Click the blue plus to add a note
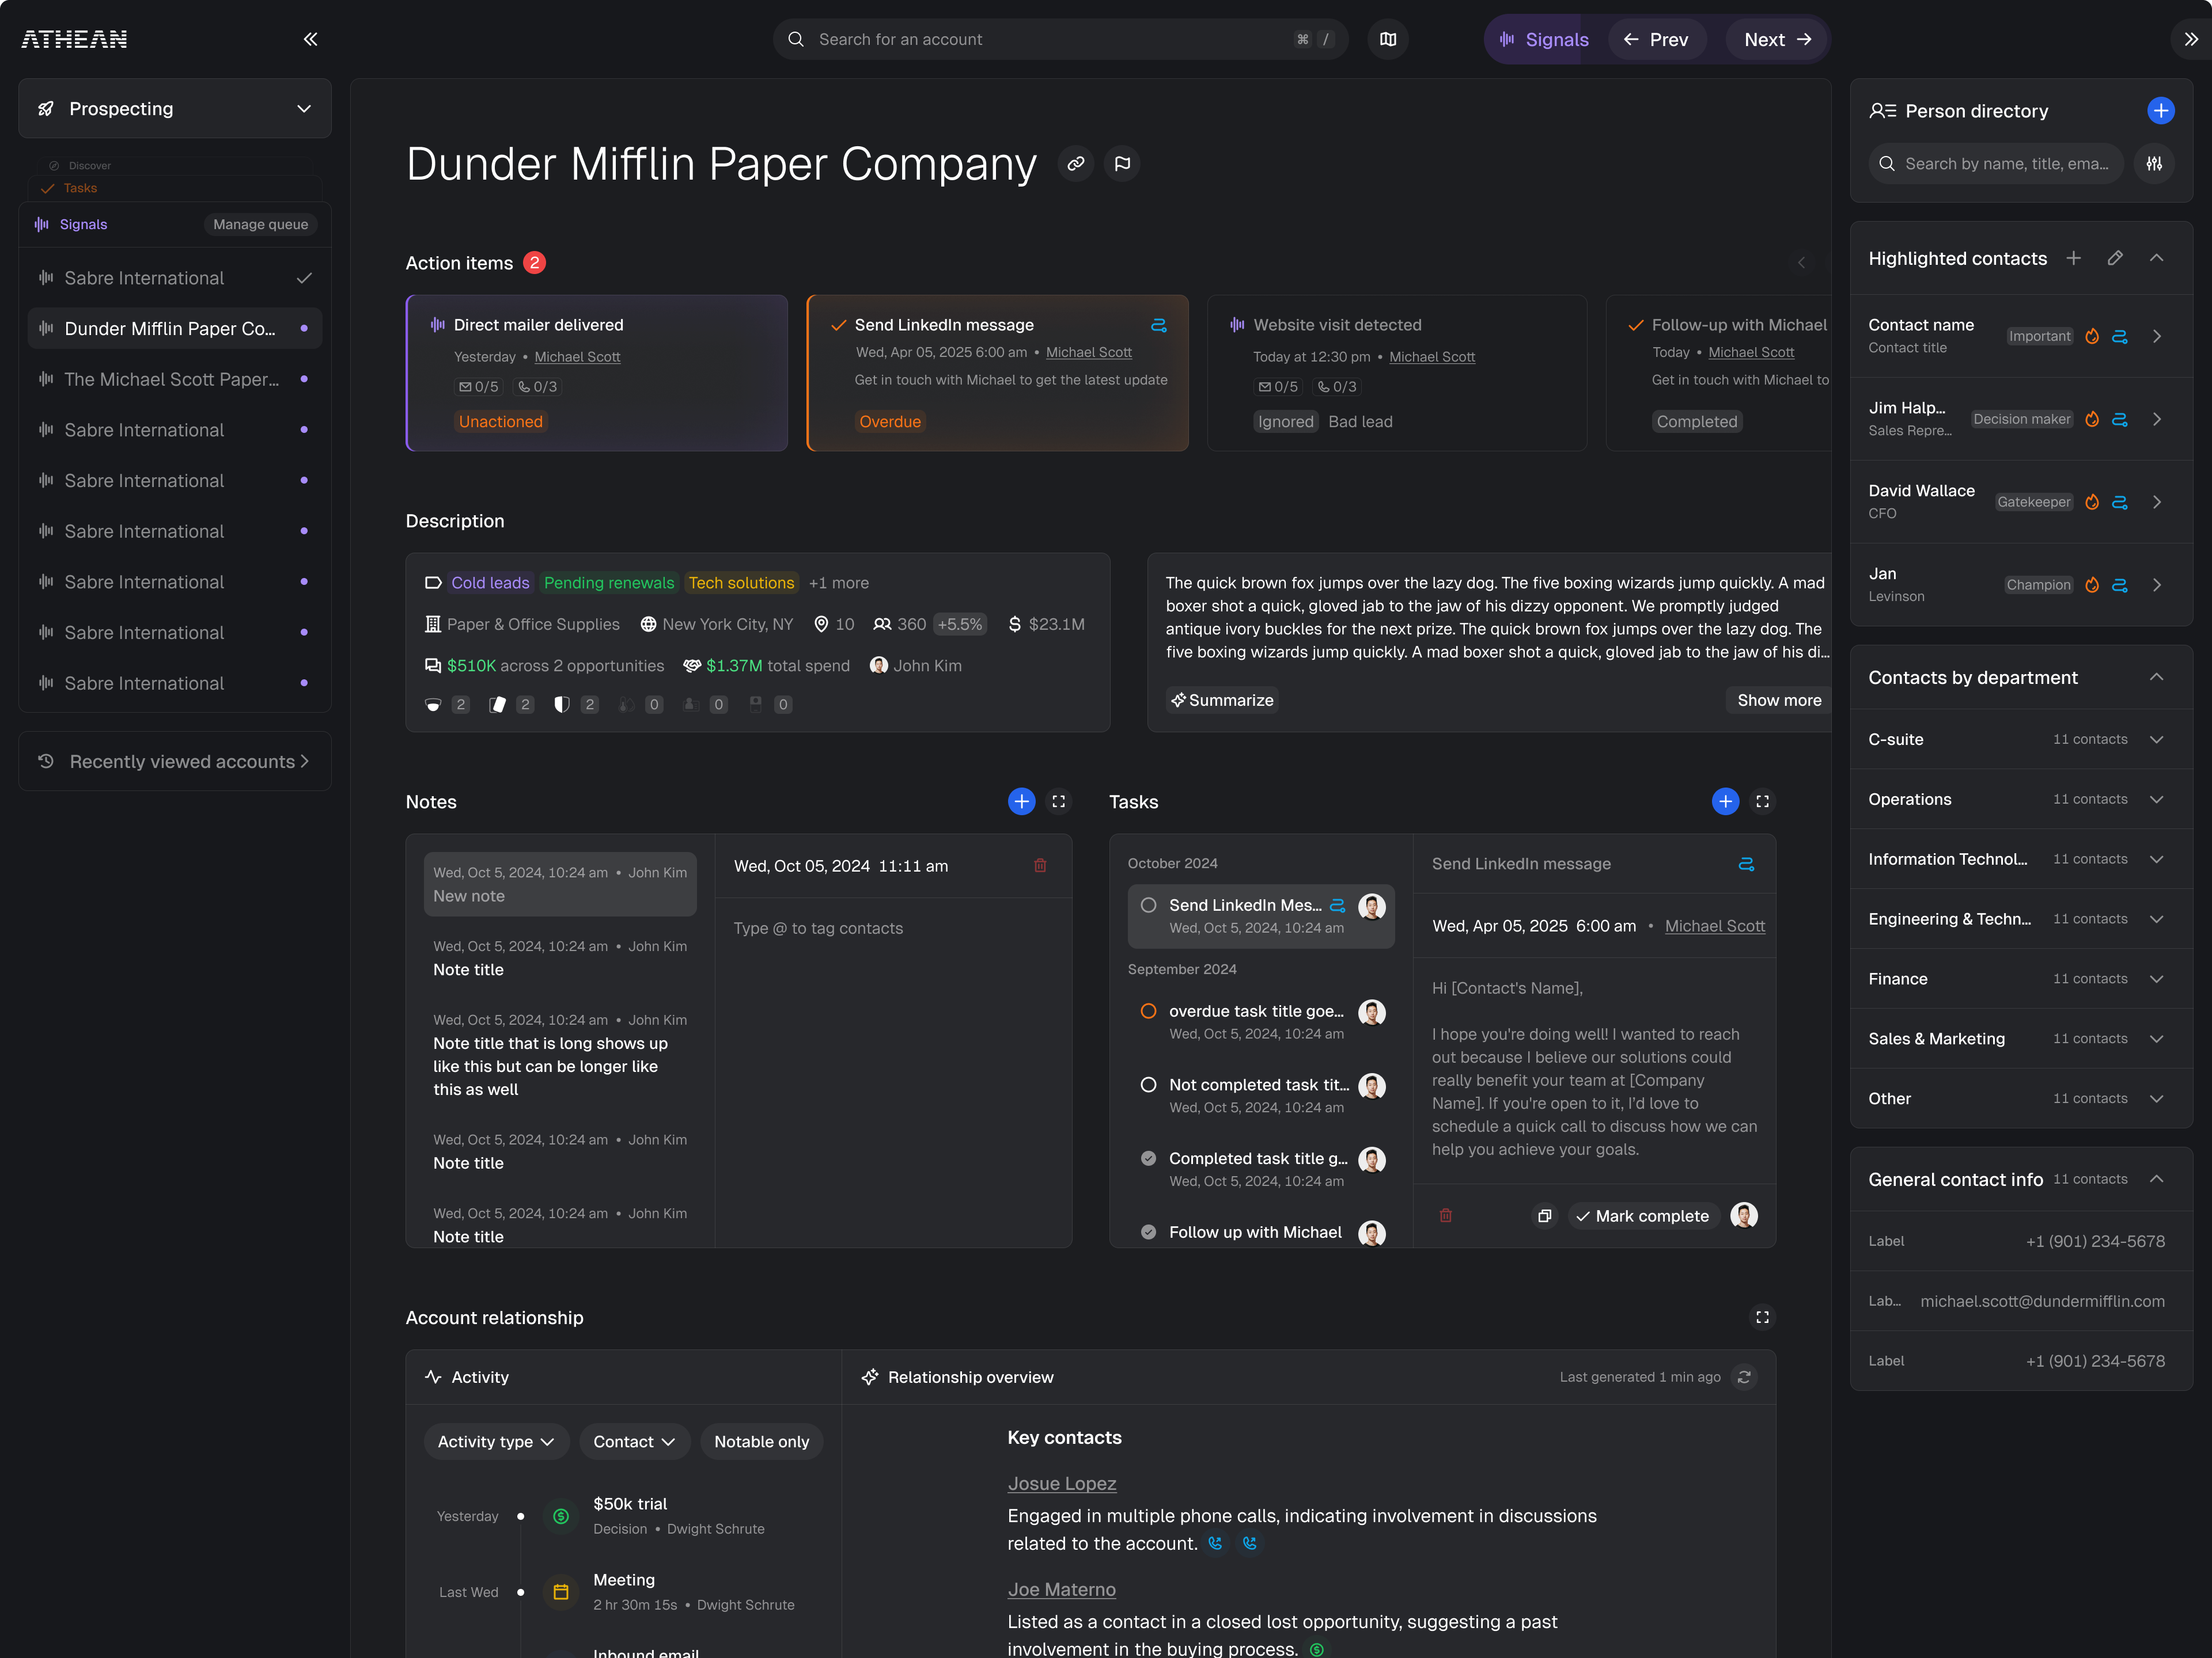 [x=1021, y=801]
